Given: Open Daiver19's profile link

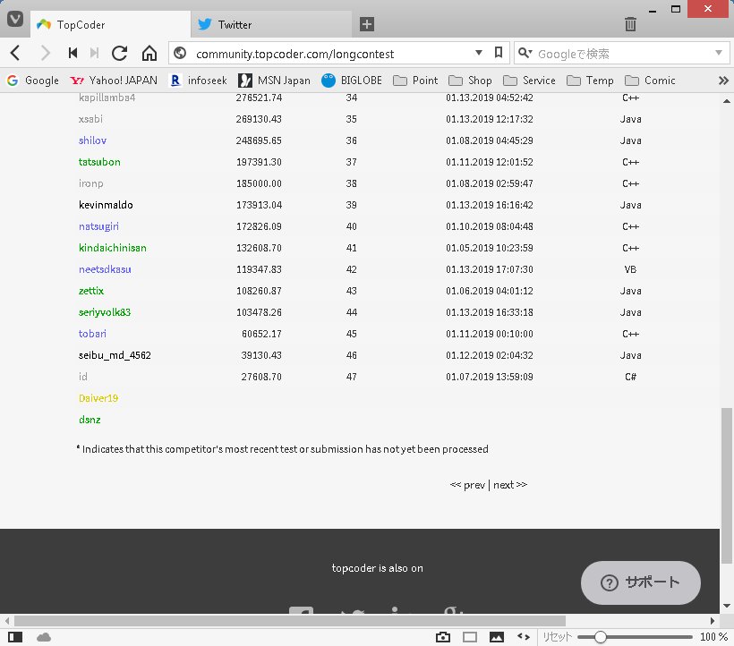Looking at the screenshot, I should 98,398.
